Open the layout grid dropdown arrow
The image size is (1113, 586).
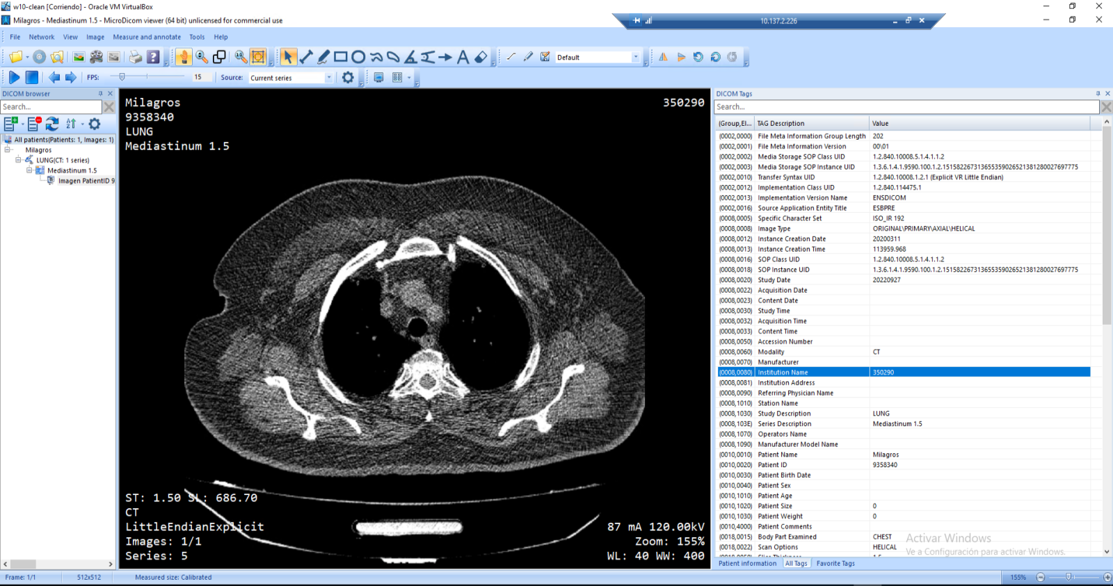[x=408, y=77]
